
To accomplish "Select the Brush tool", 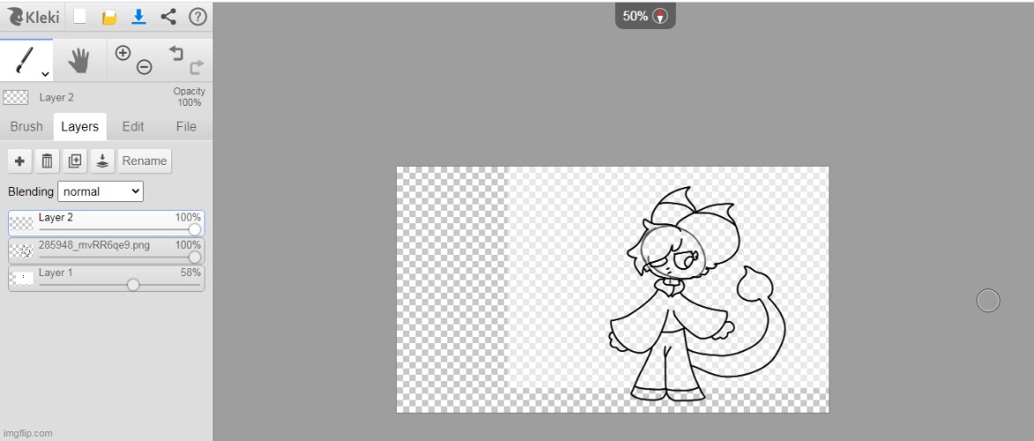I will point(25,60).
